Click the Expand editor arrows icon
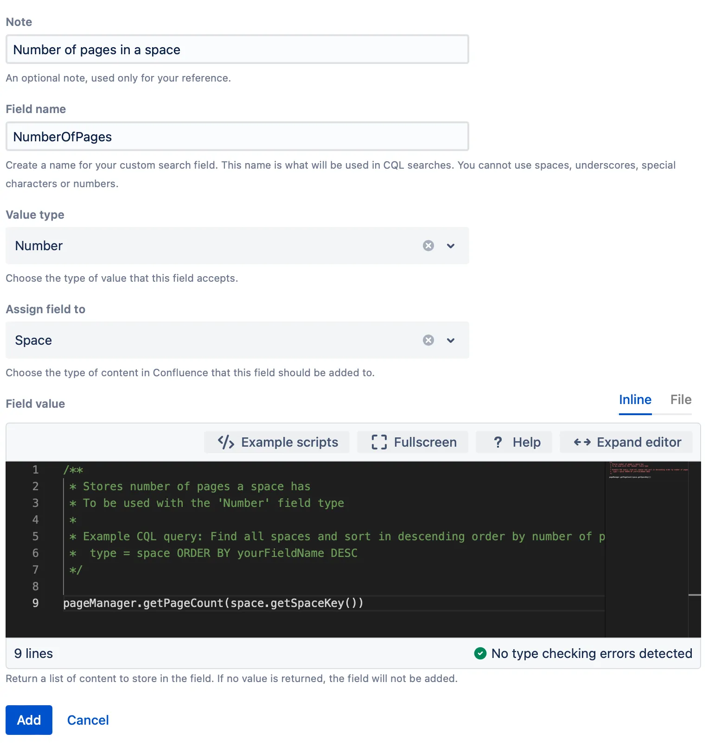The image size is (715, 746). (582, 442)
